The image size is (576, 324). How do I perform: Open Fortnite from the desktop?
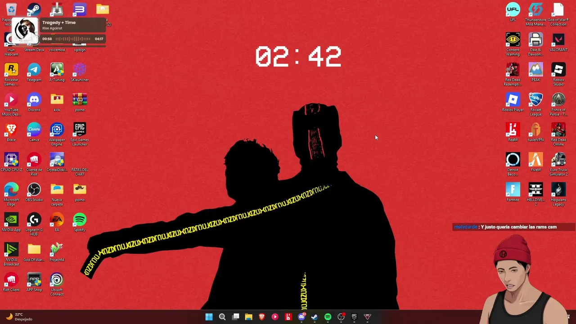[513, 192]
